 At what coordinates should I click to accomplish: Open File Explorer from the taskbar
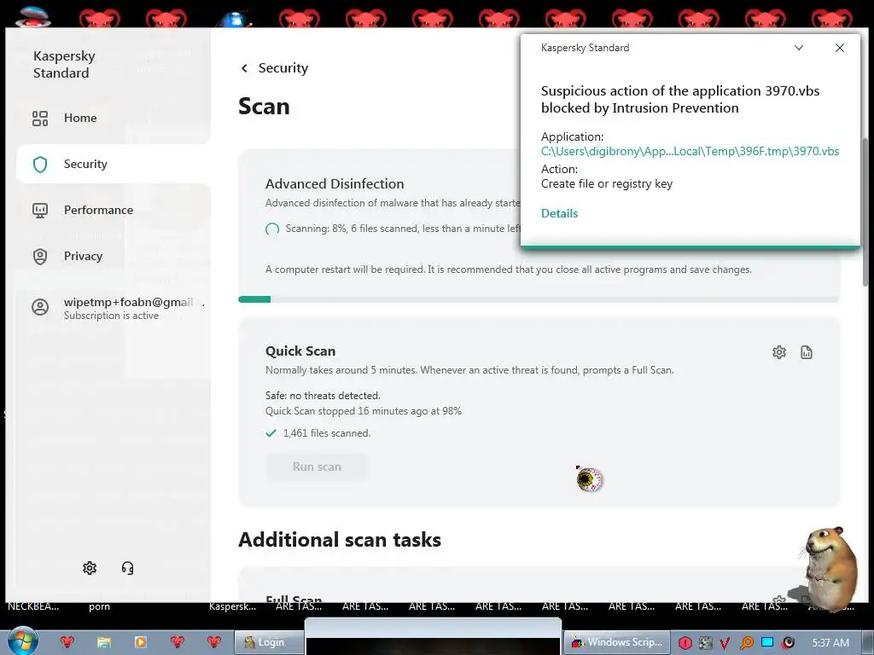point(103,642)
